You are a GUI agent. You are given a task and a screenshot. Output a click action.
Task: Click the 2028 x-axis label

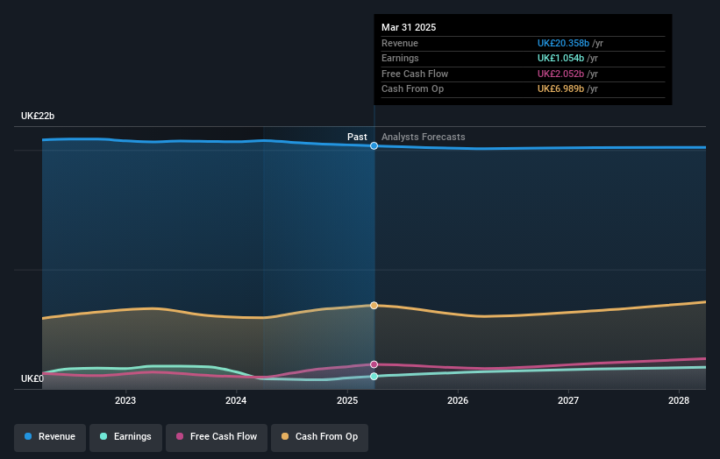click(679, 400)
